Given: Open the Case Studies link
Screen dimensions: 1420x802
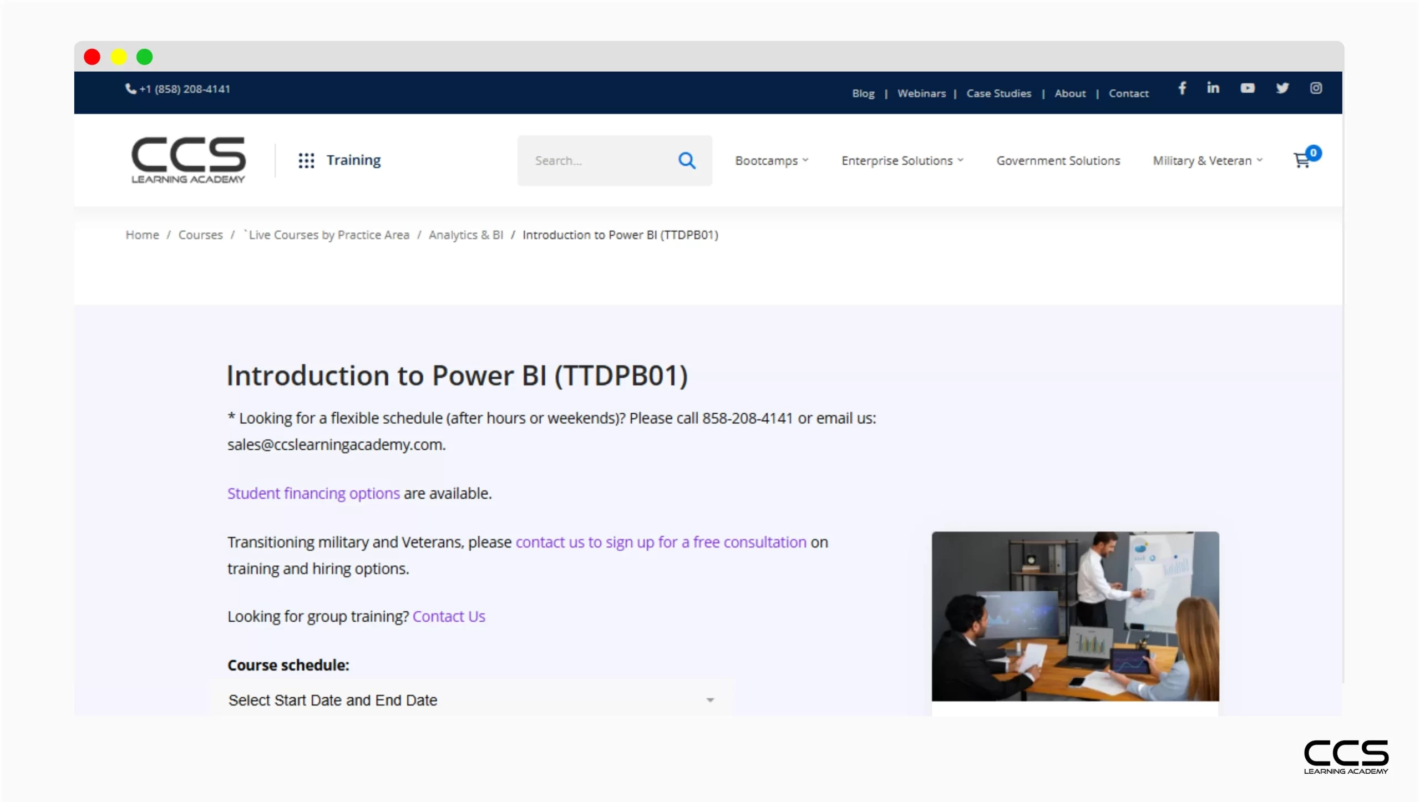Looking at the screenshot, I should [998, 93].
